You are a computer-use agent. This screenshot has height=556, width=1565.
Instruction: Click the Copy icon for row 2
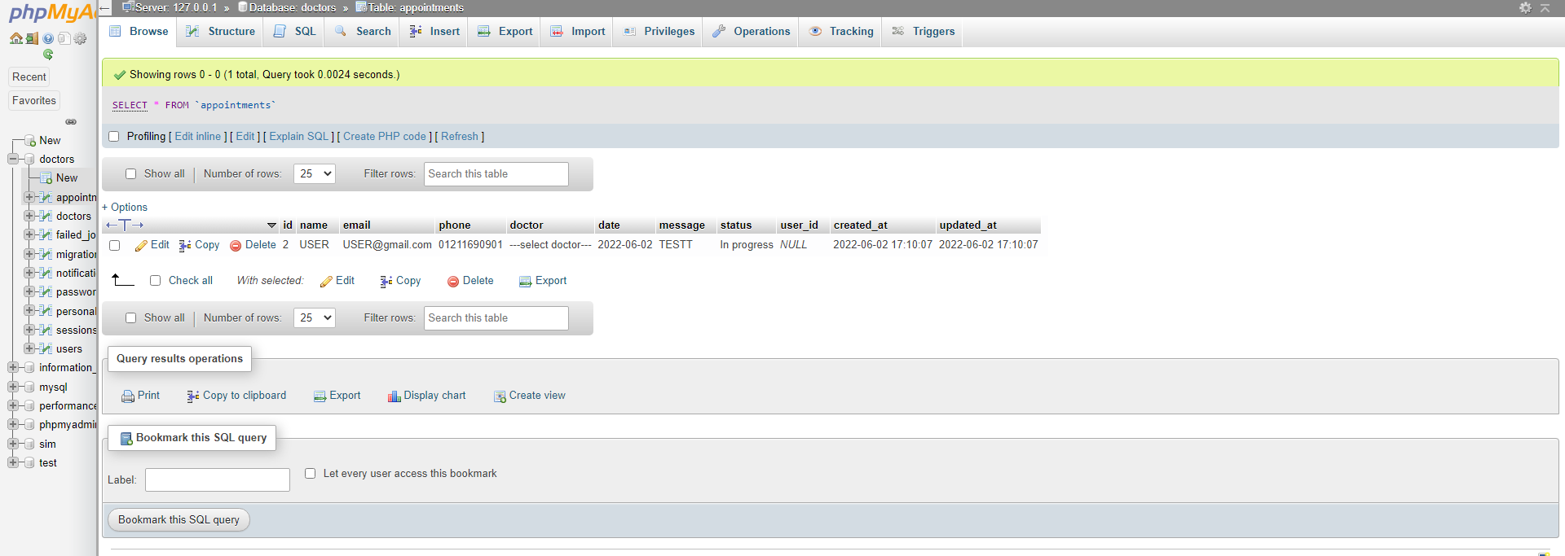click(185, 245)
